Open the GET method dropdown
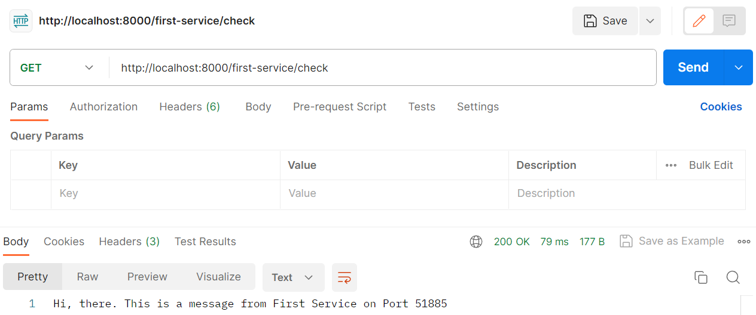The height and width of the screenshot is (315, 756). pyautogui.click(x=59, y=67)
